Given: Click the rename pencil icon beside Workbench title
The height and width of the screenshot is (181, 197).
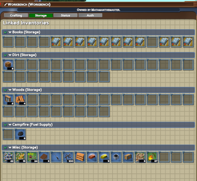Looking at the screenshot, I should click(5, 5).
